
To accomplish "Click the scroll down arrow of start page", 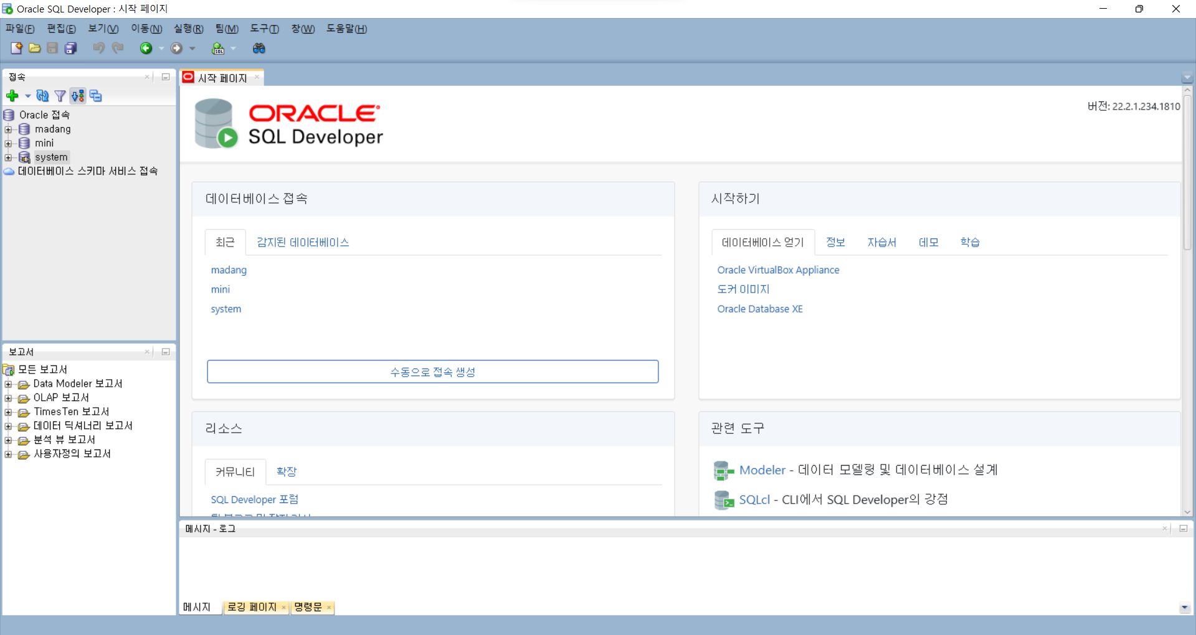I will (1187, 512).
